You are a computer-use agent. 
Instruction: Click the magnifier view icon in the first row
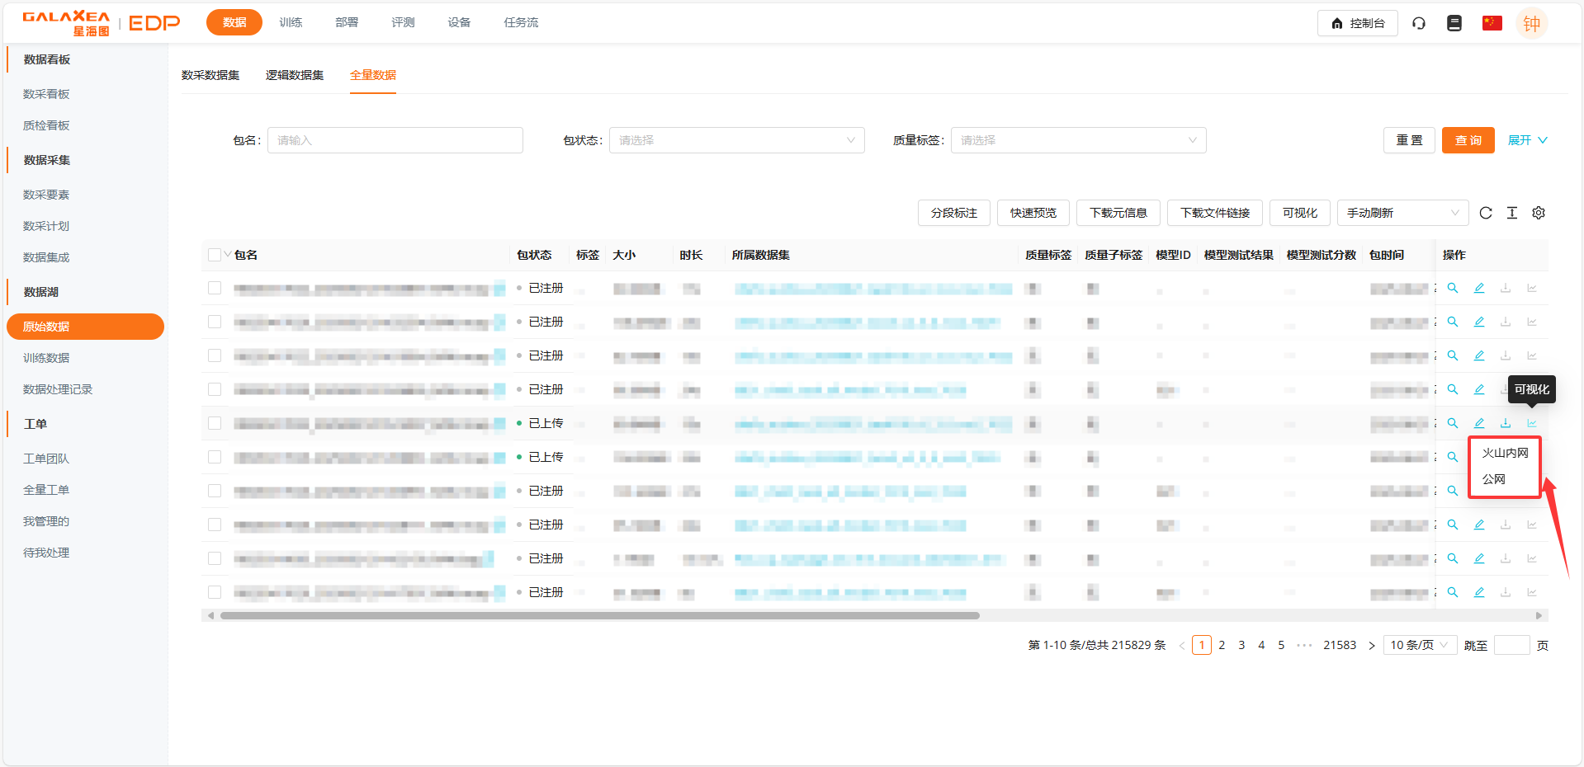1452,288
